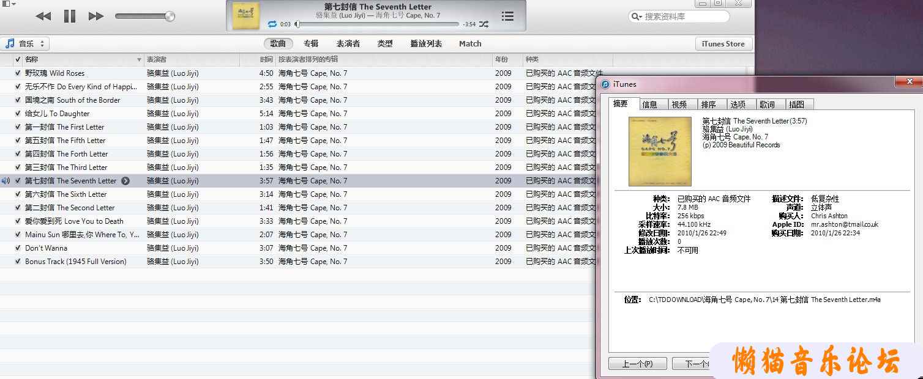
Task: Toggle the checkbox for Bonus Track (1945 Full Version)
Action: [x=18, y=262]
